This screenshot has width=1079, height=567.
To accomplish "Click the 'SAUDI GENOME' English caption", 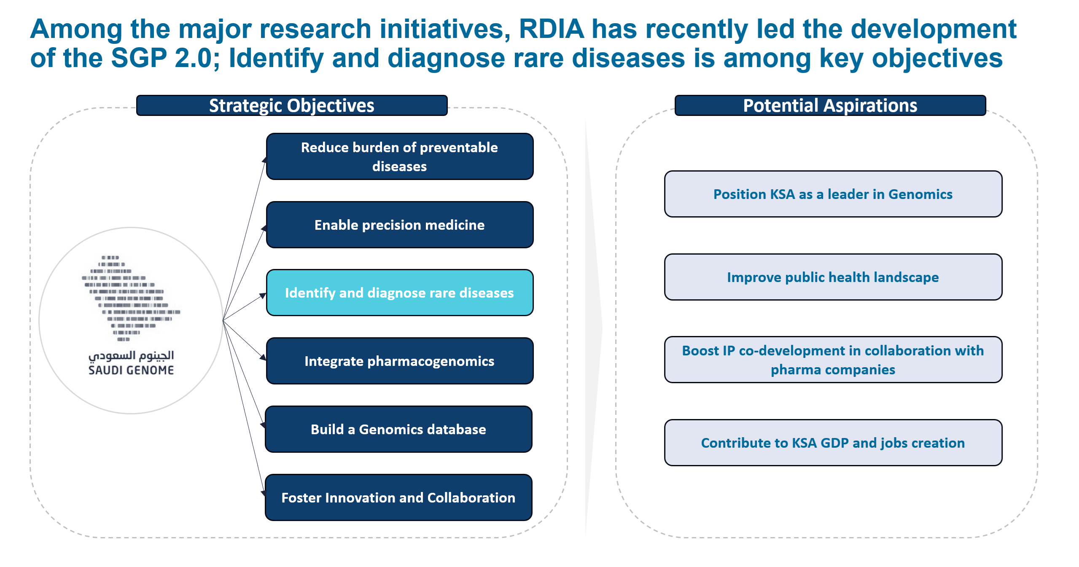I will coord(131,370).
